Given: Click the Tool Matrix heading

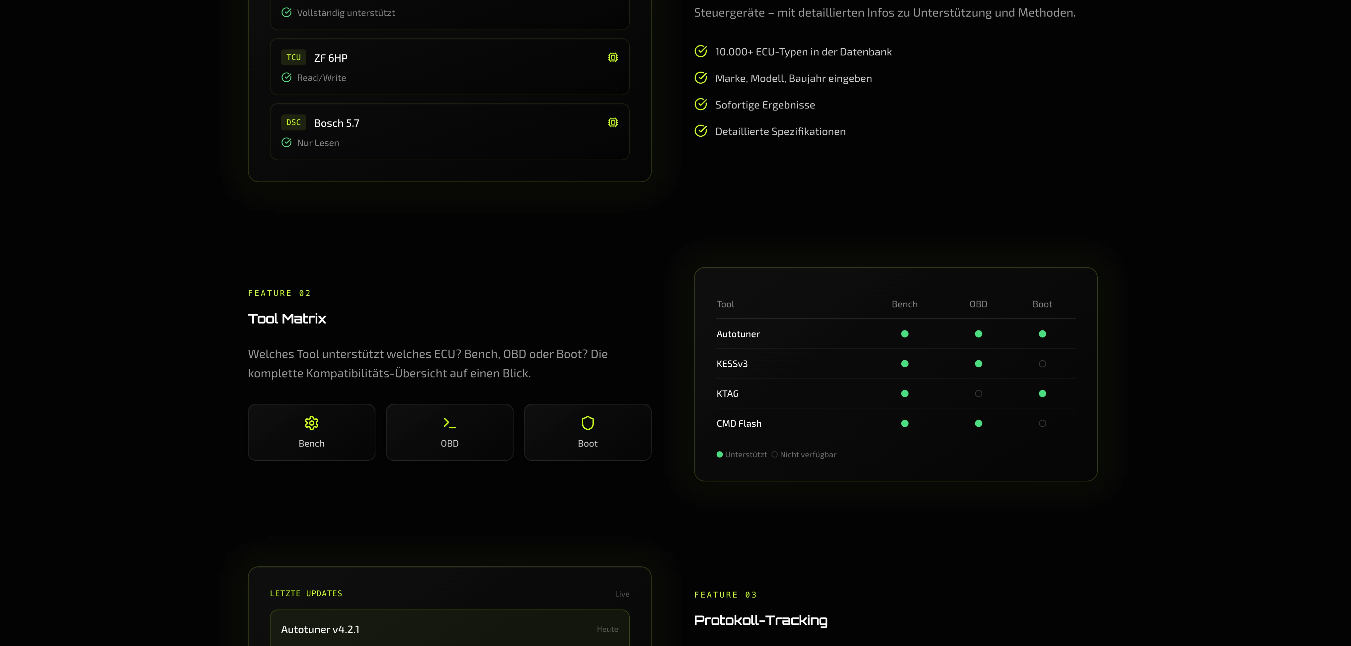Looking at the screenshot, I should (x=287, y=319).
